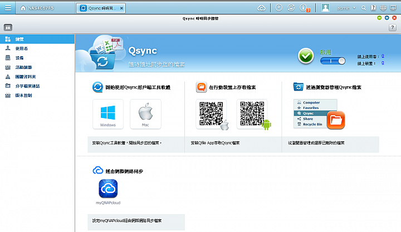Image resolution: width=401 pixels, height=232 pixels.
Task: Open background tasks clock icon
Action: pos(278,8)
